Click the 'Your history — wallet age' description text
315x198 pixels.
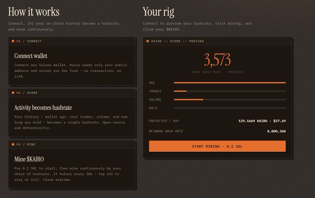coord(71,122)
